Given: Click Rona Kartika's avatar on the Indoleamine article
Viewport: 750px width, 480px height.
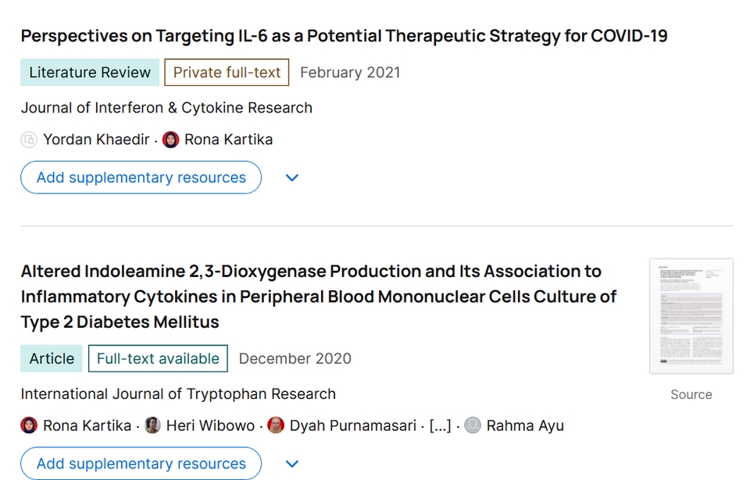Looking at the screenshot, I should click(29, 425).
